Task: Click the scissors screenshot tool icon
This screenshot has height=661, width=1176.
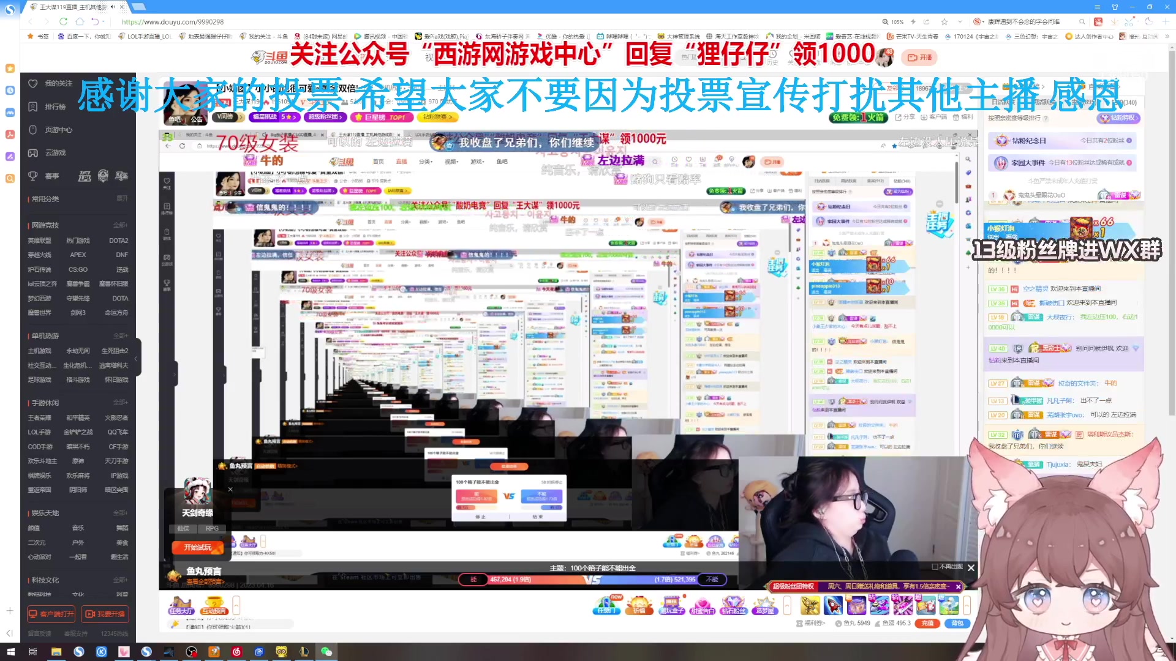Action: 1129,21
